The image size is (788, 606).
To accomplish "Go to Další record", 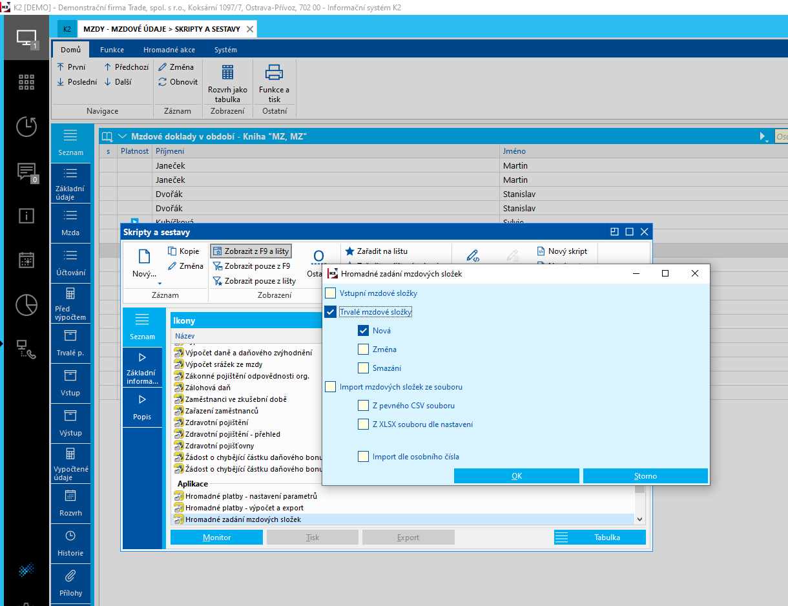I will (x=118, y=82).
